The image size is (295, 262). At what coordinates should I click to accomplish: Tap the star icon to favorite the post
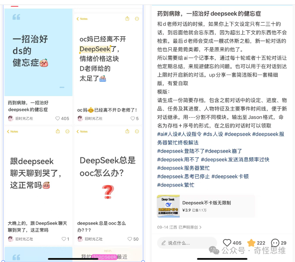click(x=252, y=243)
